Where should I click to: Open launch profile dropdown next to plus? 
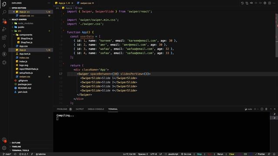[x=258, y=109]
